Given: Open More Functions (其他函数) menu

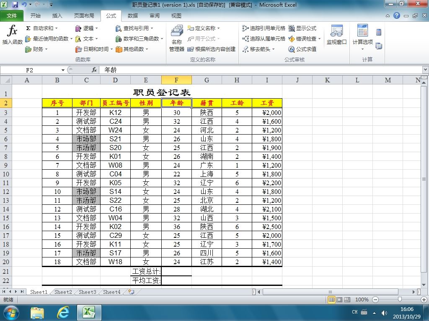Looking at the screenshot, I should [x=132, y=49].
